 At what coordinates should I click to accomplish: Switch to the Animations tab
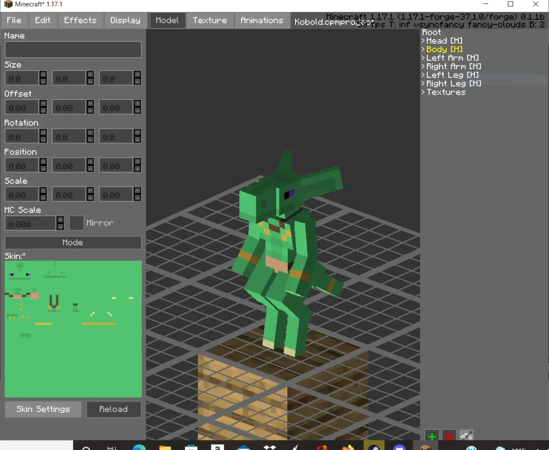(262, 21)
